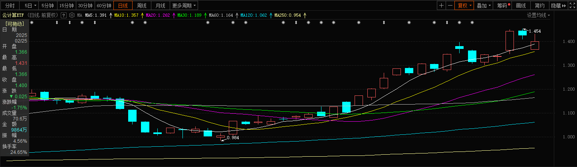Click the fullscreen expand icon
577x167 pixels.
point(572,6)
